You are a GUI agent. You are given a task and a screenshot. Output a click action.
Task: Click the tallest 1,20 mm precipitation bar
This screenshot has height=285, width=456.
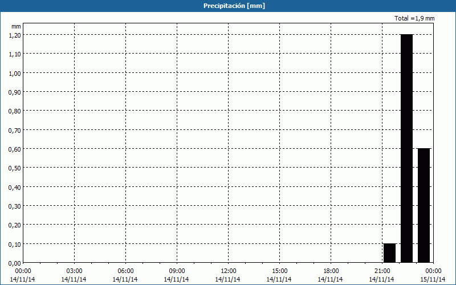tap(406, 148)
